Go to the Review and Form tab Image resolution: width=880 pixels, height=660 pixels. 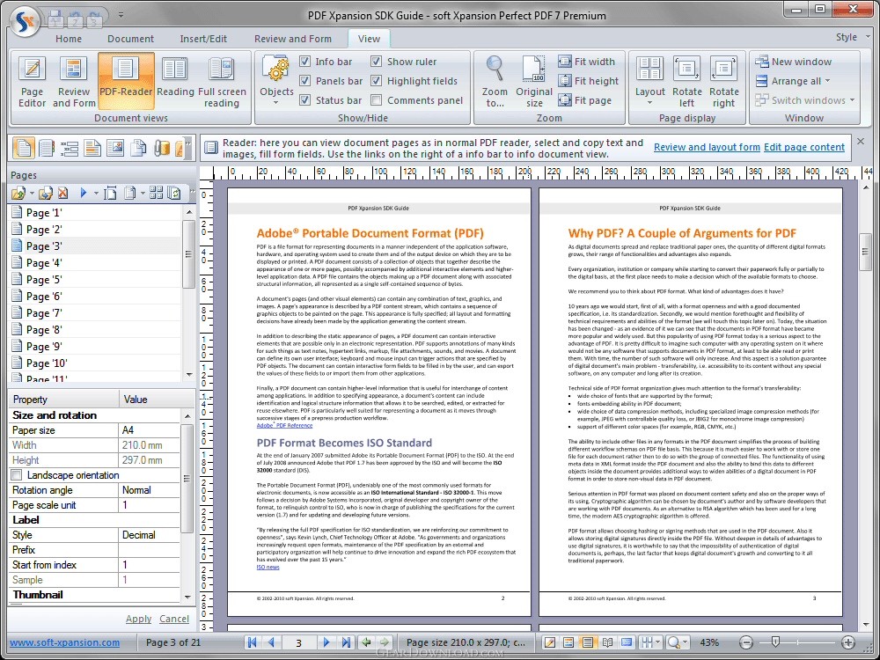(293, 39)
